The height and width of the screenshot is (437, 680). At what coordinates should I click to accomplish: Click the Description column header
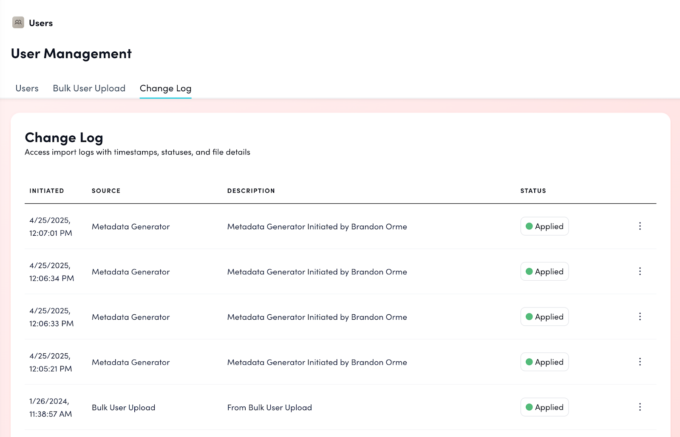pos(251,191)
